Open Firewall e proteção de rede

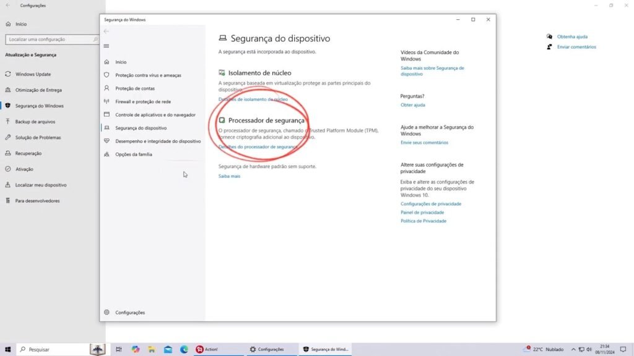[143, 102]
